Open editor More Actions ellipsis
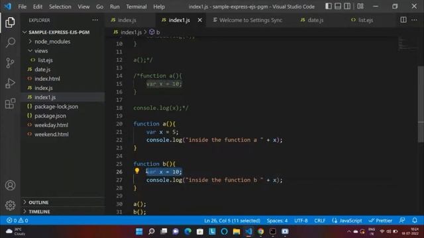 [x=414, y=20]
